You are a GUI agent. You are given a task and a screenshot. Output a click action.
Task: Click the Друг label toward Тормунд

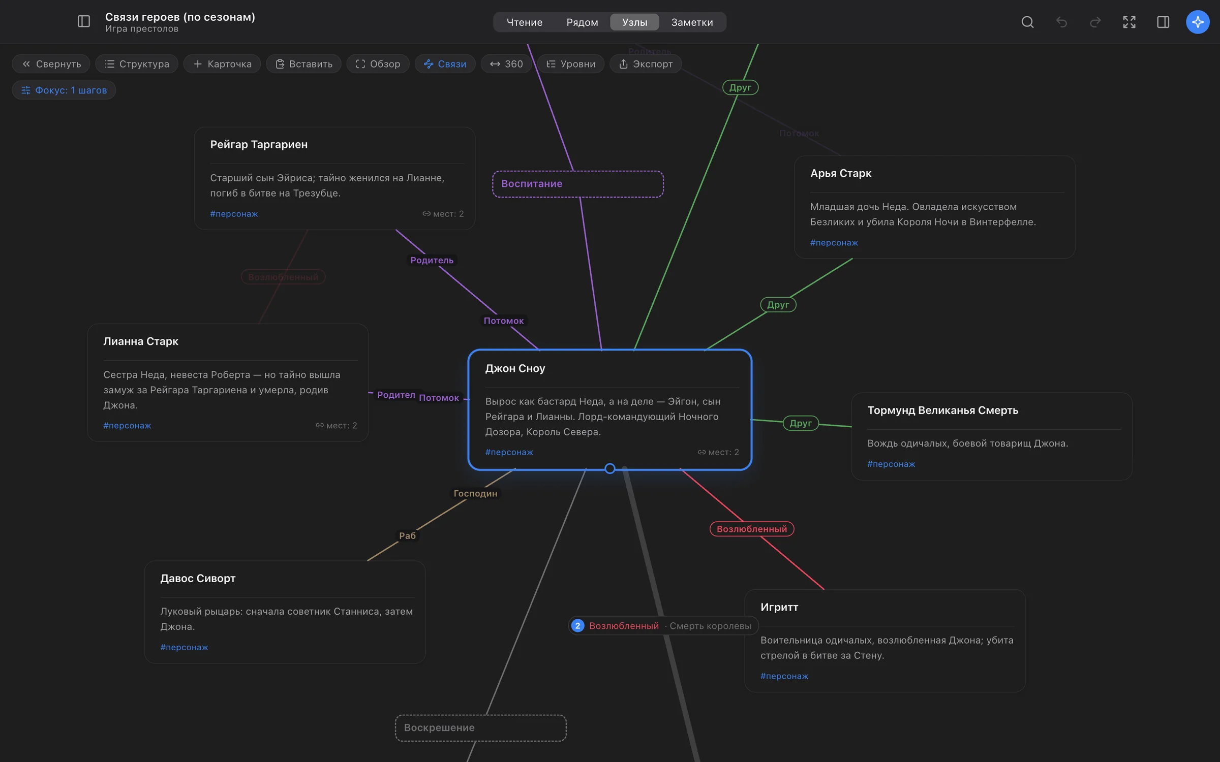(x=800, y=423)
